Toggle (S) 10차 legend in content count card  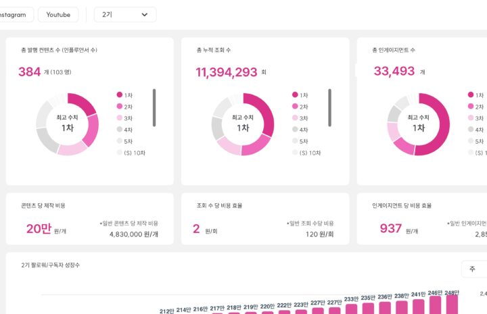(131, 153)
